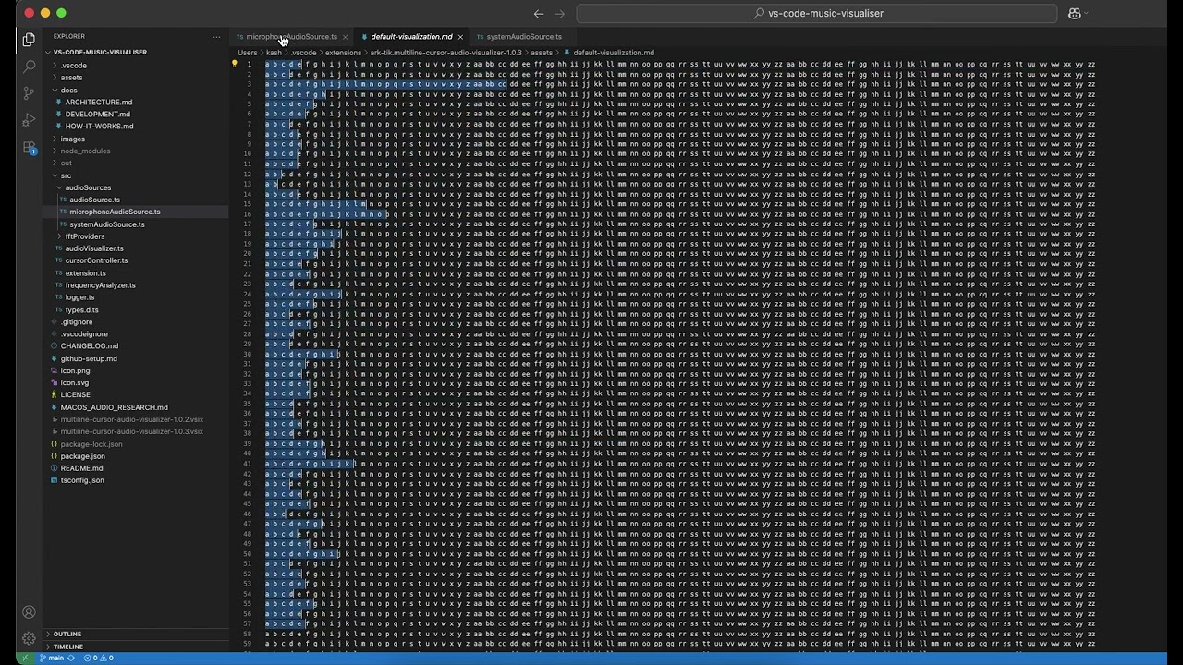Open Explorer views and more actions ellipsis
Screen dimensions: 1183x665
[216, 37]
